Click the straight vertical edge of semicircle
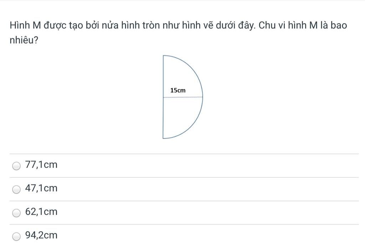Image resolution: width=365 pixels, height=247 pixels. pyautogui.click(x=163, y=97)
